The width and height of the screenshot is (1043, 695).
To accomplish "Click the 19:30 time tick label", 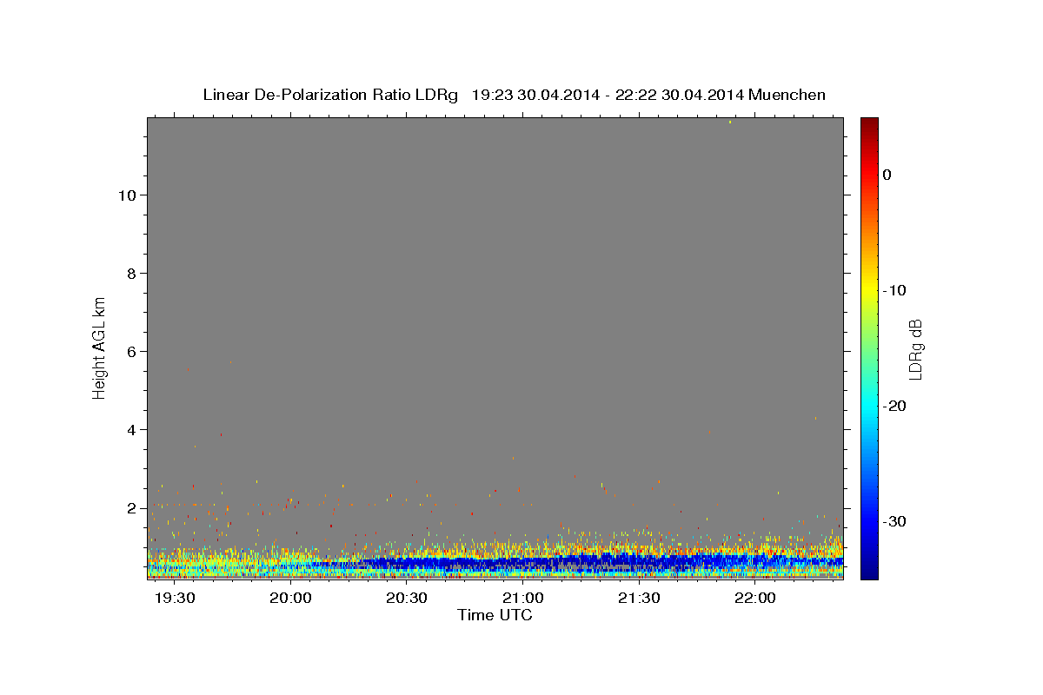I will pyautogui.click(x=175, y=599).
